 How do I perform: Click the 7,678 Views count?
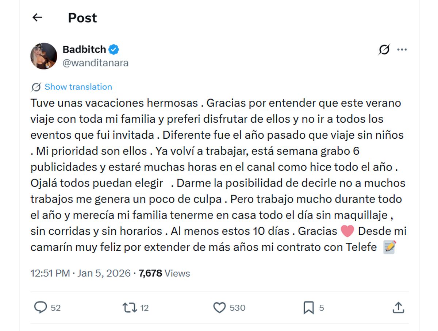coord(164,273)
